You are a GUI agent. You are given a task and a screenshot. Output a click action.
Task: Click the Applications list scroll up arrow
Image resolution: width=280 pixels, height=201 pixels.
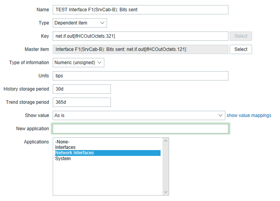pyautogui.click(x=166, y=141)
